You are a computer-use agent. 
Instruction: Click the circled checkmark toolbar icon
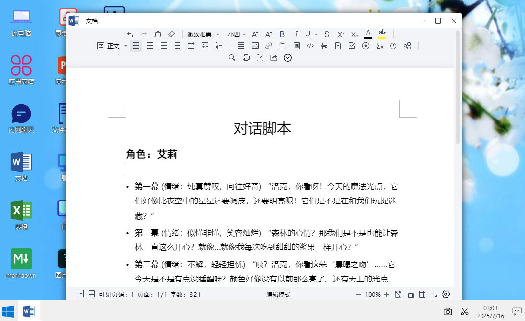pos(288,58)
